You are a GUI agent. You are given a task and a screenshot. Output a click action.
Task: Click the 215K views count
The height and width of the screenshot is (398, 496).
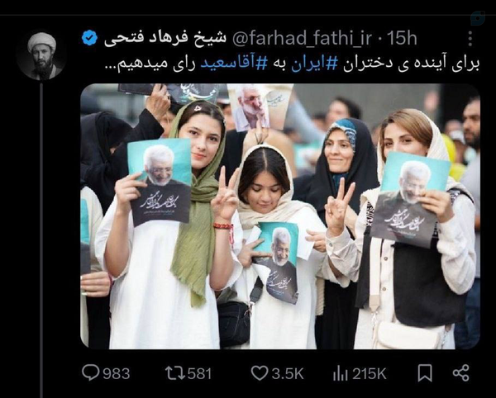pyautogui.click(x=370, y=374)
